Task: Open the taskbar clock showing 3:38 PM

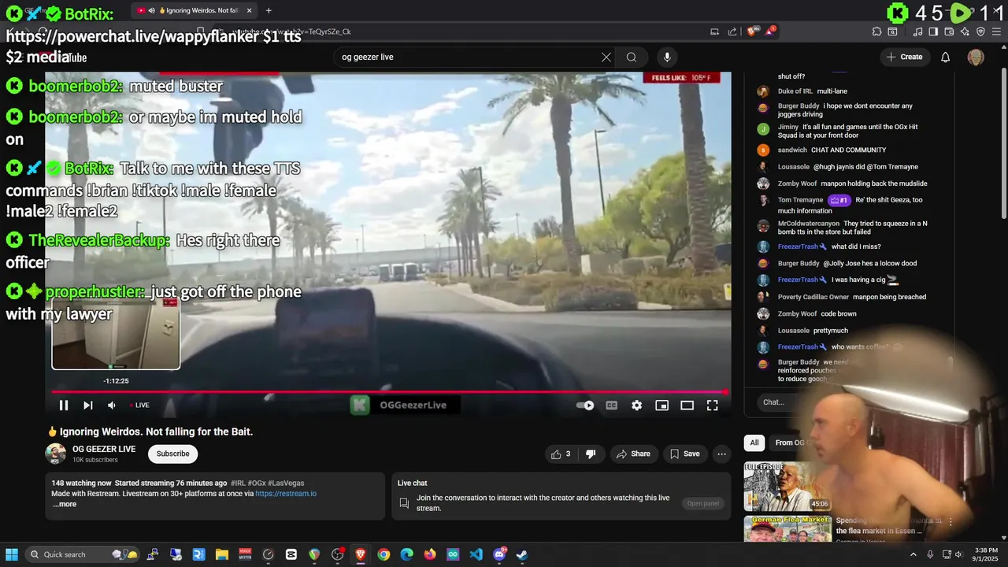Action: [985, 554]
